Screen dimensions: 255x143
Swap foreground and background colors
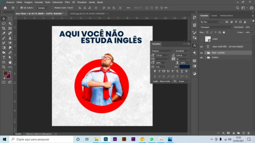[x=10, y=71]
